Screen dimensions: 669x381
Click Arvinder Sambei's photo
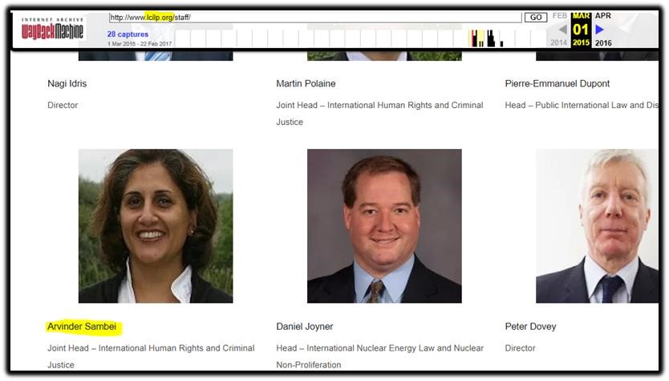click(x=156, y=226)
